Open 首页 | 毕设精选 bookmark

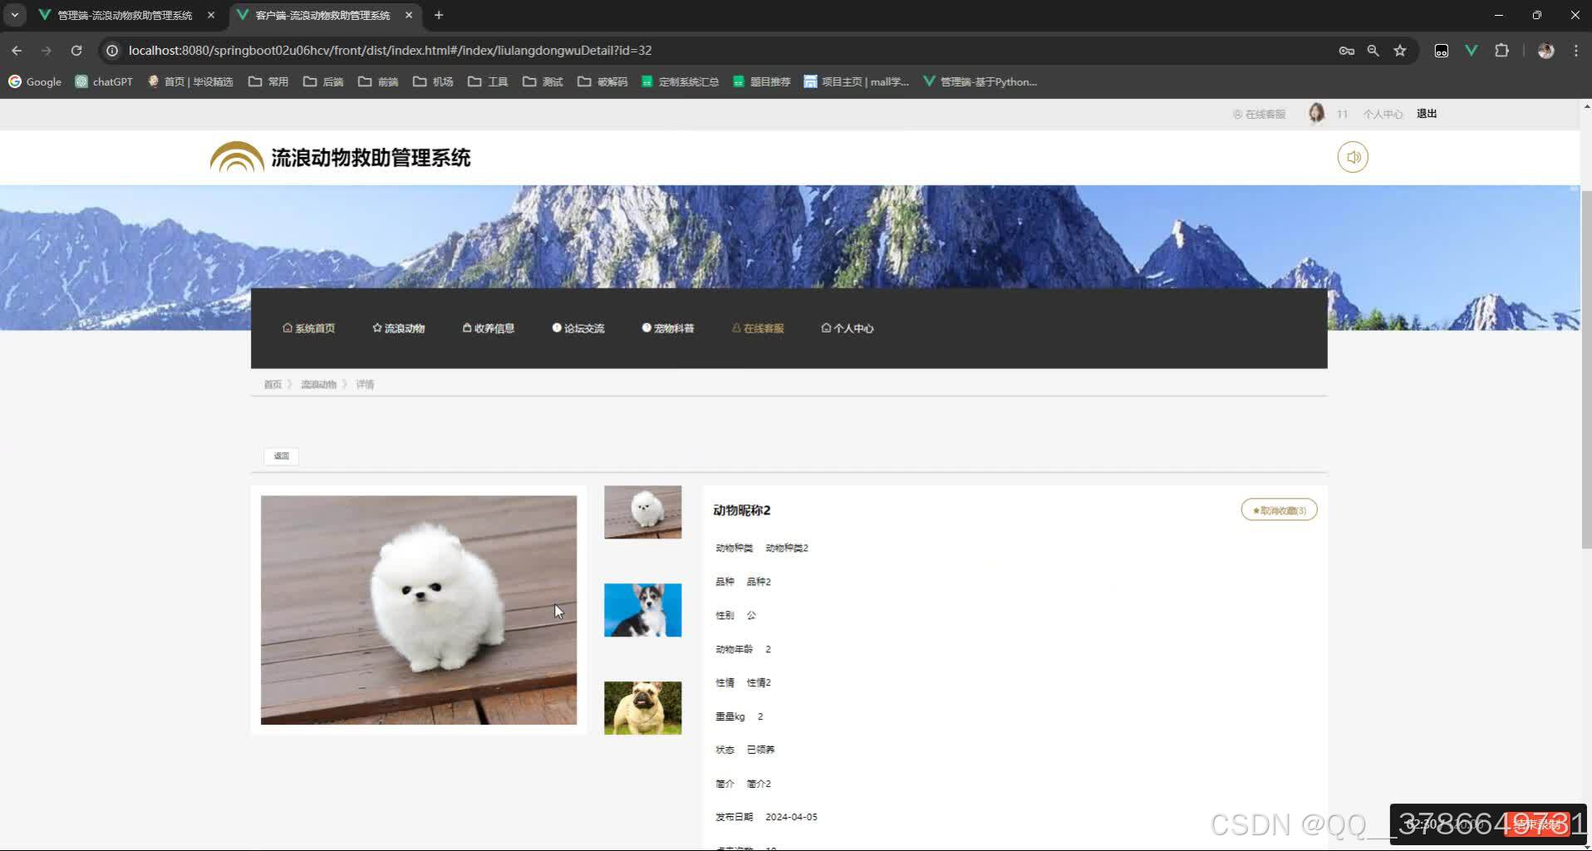(190, 81)
